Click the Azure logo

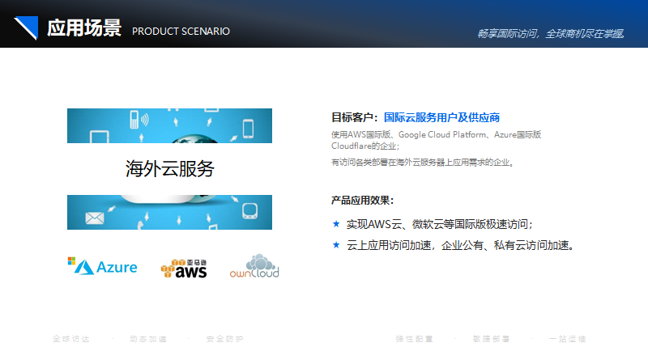coord(103,266)
